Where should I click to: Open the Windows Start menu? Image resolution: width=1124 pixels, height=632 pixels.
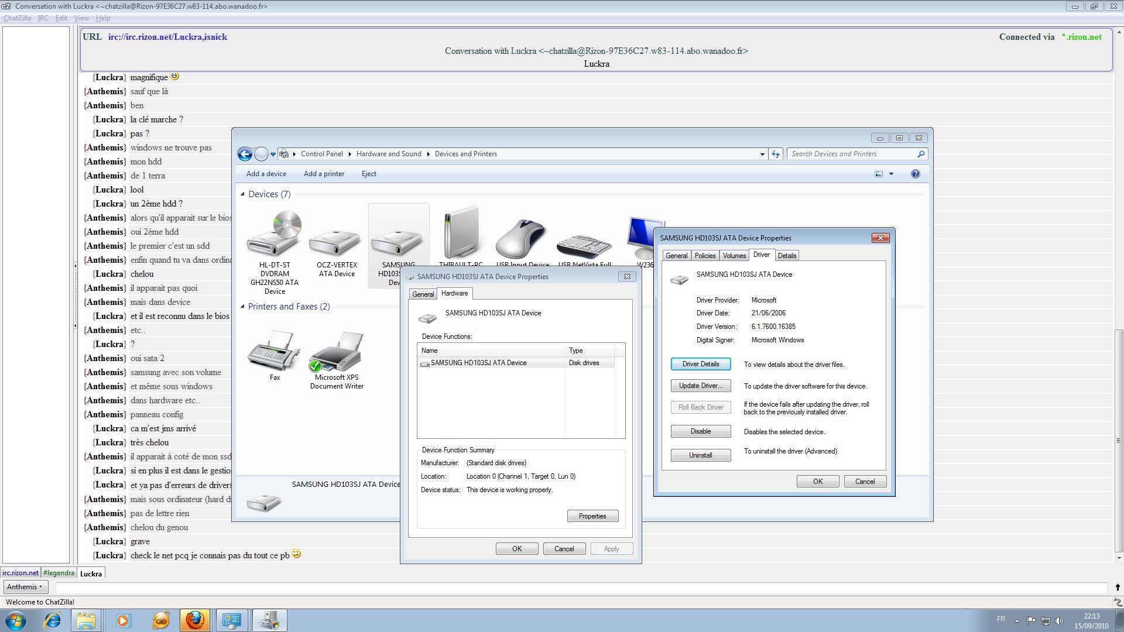click(15, 620)
